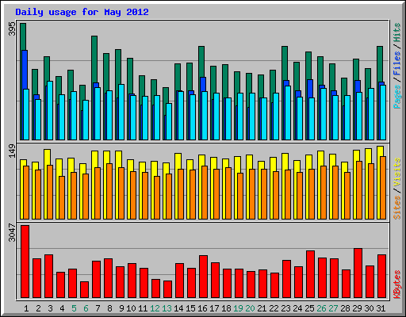Click the red KBytes bar for day 29
The height and width of the screenshot is (317, 406).
358,273
